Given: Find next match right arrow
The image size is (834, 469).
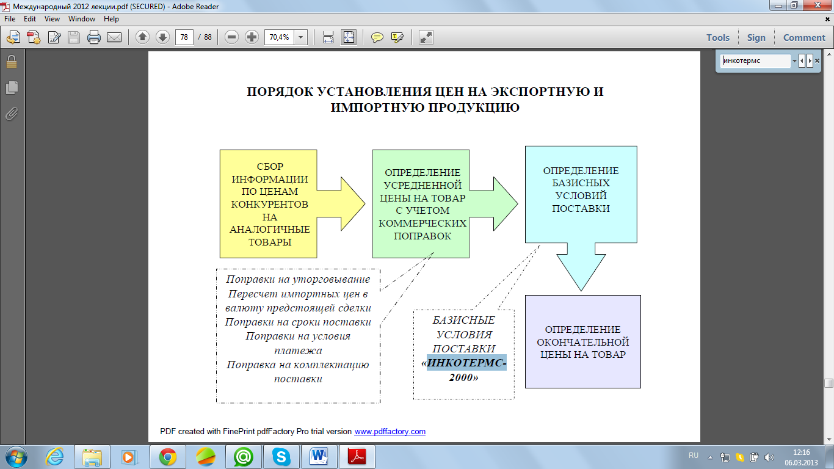Looking at the screenshot, I should coord(810,61).
